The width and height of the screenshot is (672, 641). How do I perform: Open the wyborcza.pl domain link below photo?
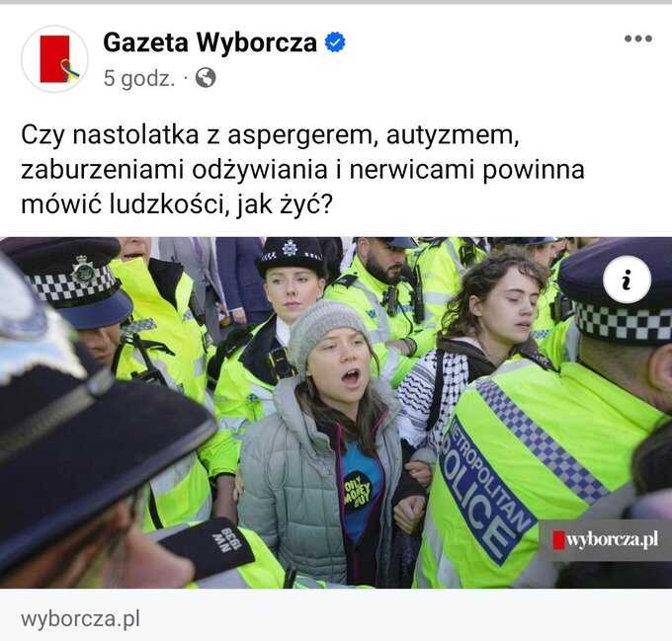[81, 619]
